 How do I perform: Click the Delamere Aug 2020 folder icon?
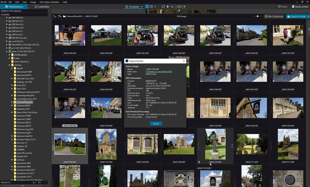15,129
